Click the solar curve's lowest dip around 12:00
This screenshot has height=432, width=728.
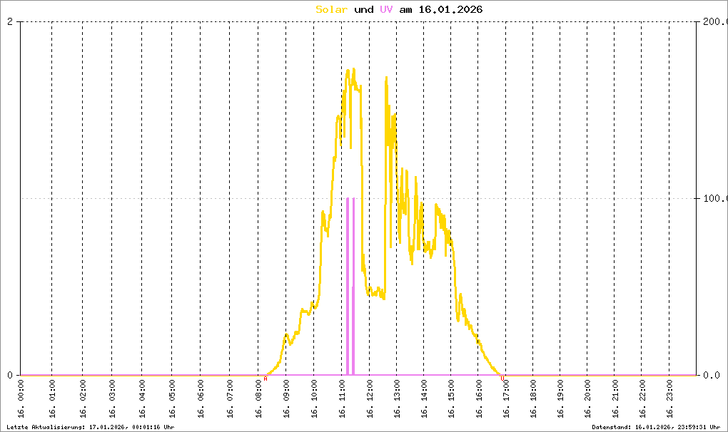pos(376,294)
